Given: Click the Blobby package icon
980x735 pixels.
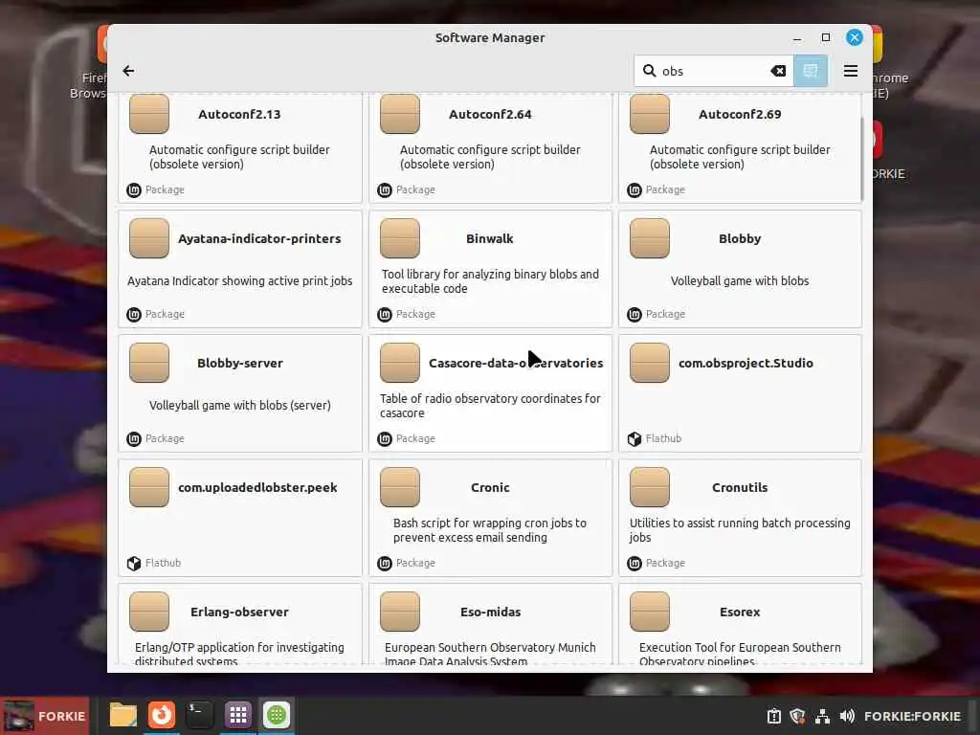Looking at the screenshot, I should (650, 238).
